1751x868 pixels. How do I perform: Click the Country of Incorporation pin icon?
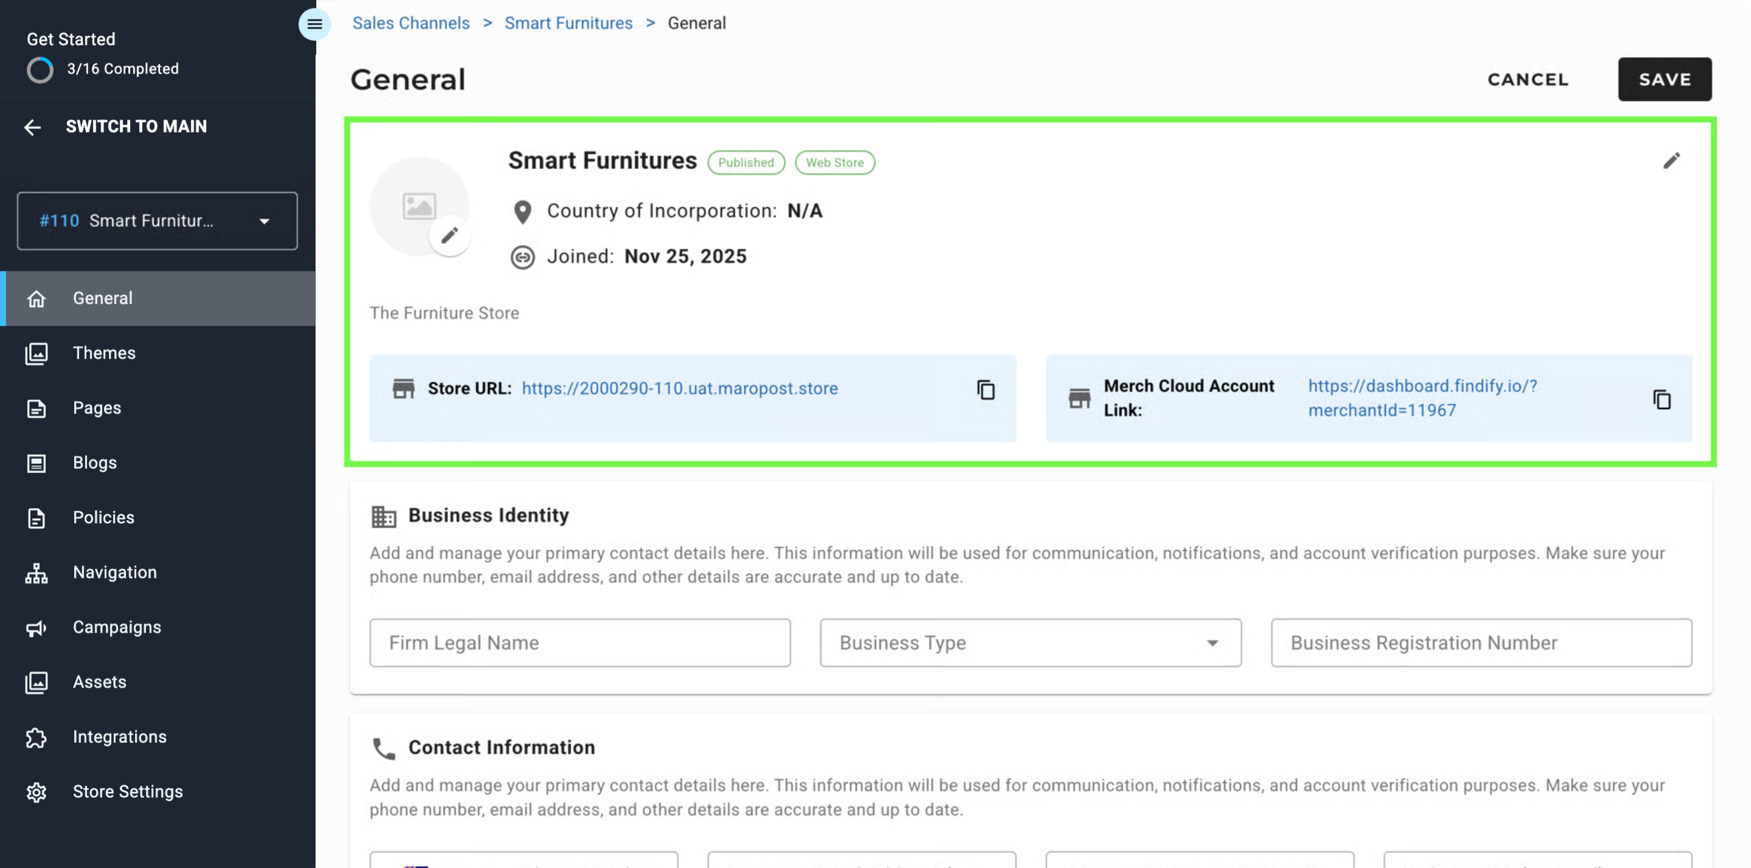522,212
